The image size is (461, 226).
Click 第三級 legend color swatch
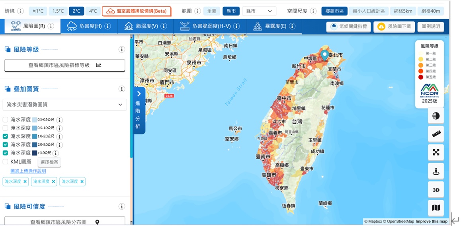pyautogui.click(x=421, y=65)
